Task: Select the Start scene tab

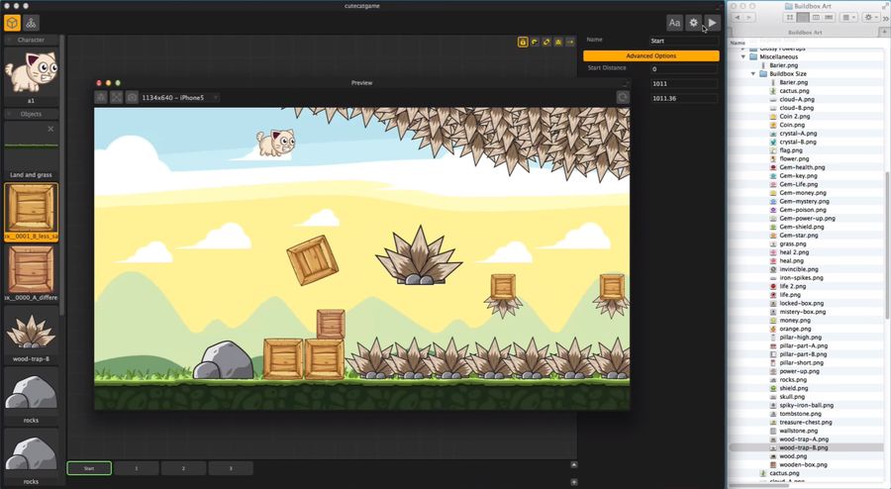Action: [89, 468]
